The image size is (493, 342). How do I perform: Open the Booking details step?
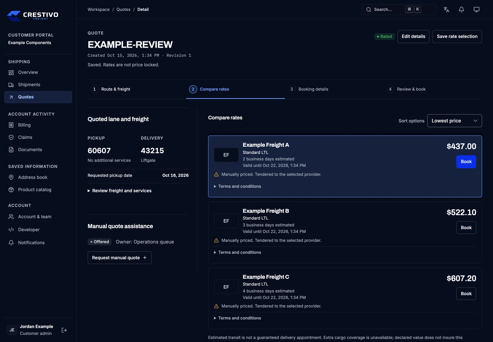coord(334,89)
